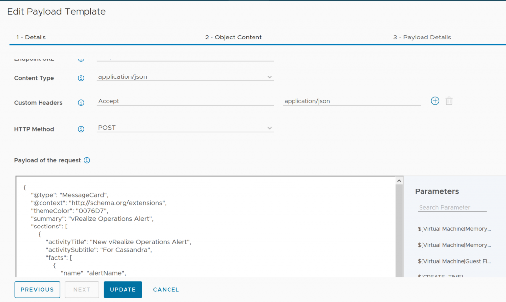
Task: Insert the Virtual Machine|Guest Fi... parameter
Action: (454, 261)
